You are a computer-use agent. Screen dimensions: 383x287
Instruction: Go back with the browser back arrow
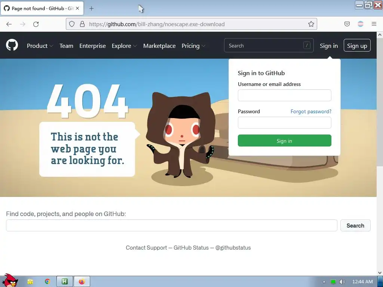click(x=9, y=24)
